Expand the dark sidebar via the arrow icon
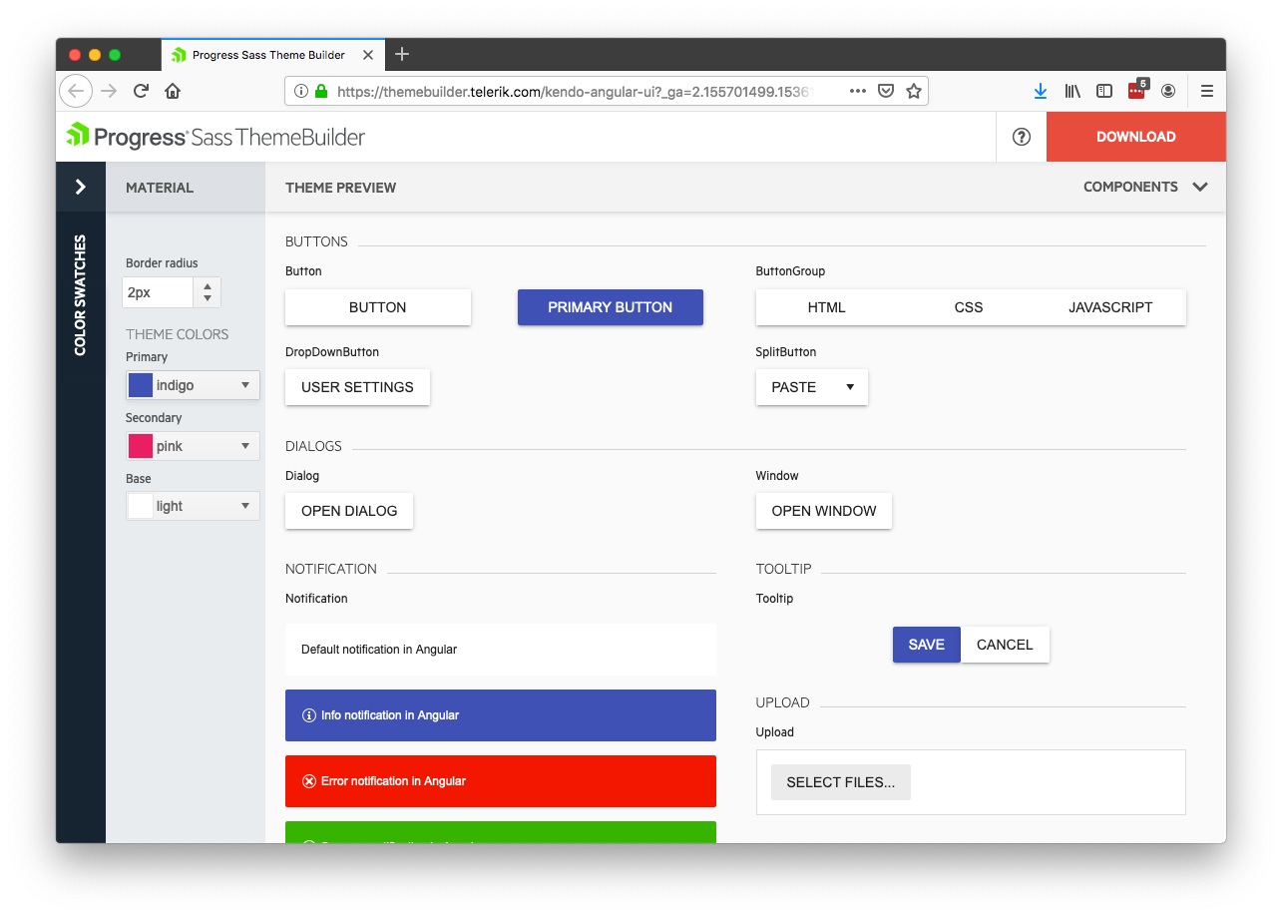The height and width of the screenshot is (917, 1282). pyautogui.click(x=81, y=186)
